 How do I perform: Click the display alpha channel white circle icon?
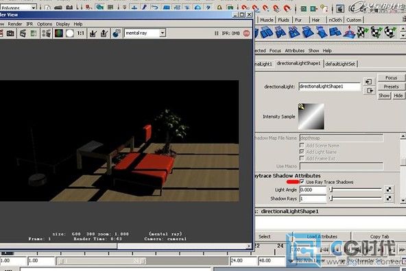coord(70,34)
